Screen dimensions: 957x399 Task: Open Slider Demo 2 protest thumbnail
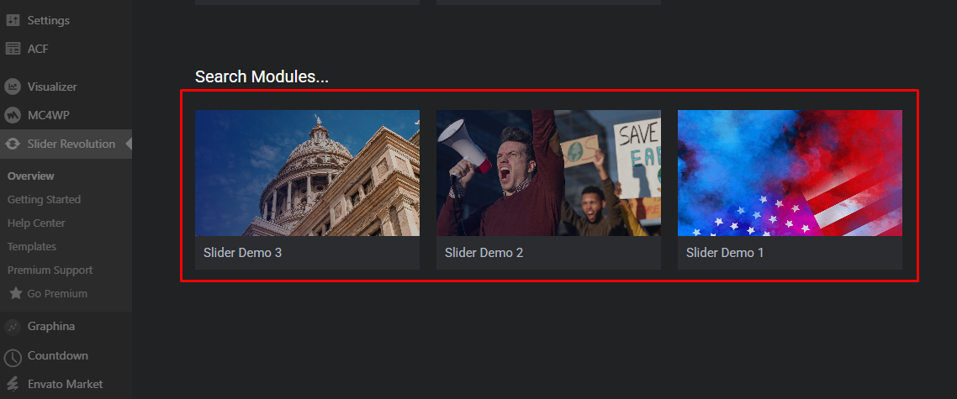pos(548,173)
